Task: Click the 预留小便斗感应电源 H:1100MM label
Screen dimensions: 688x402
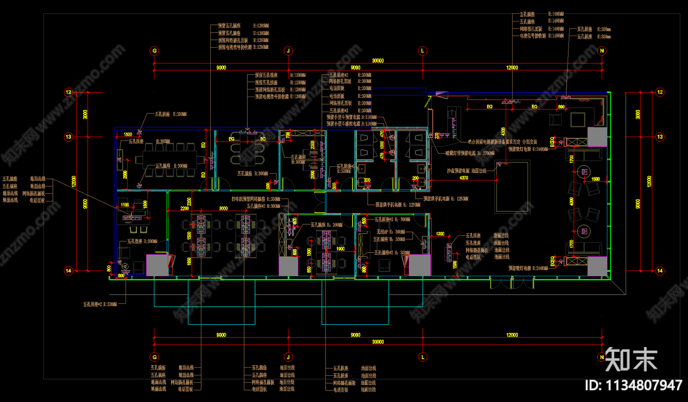Action: pyautogui.click(x=352, y=124)
